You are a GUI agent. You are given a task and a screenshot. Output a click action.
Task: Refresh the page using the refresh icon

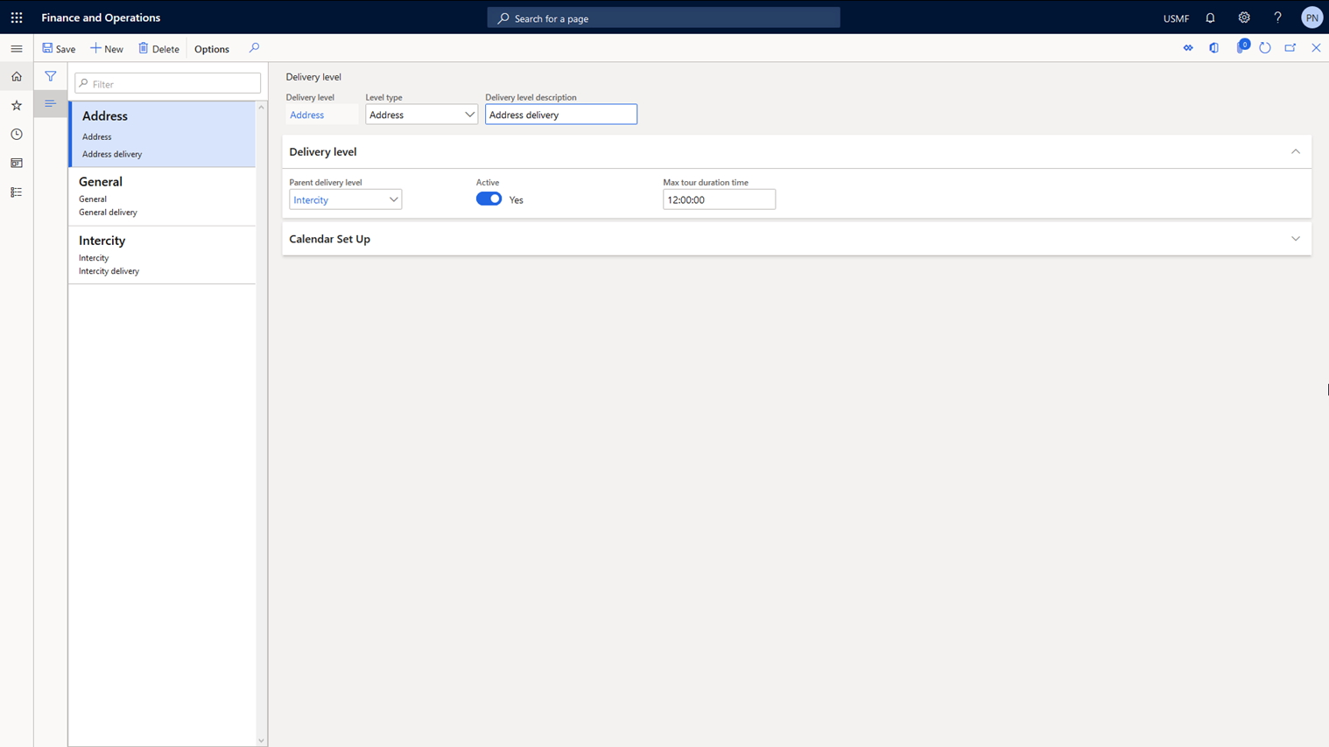(1264, 48)
